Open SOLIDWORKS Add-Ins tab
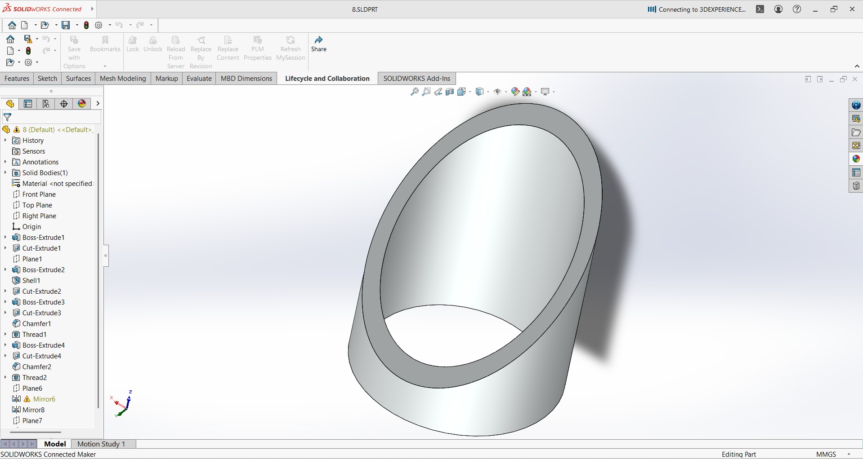This screenshot has height=459, width=863. click(x=417, y=78)
